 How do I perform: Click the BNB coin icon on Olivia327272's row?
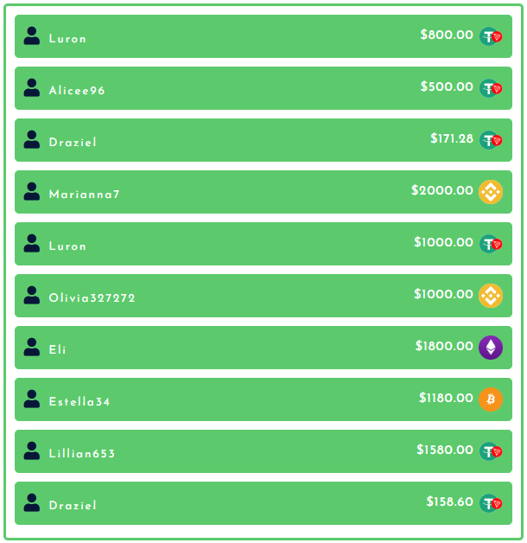point(491,296)
